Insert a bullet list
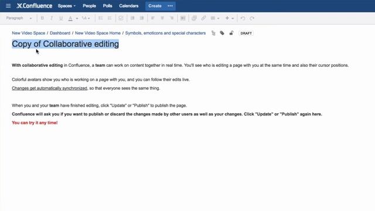 pos(100,18)
